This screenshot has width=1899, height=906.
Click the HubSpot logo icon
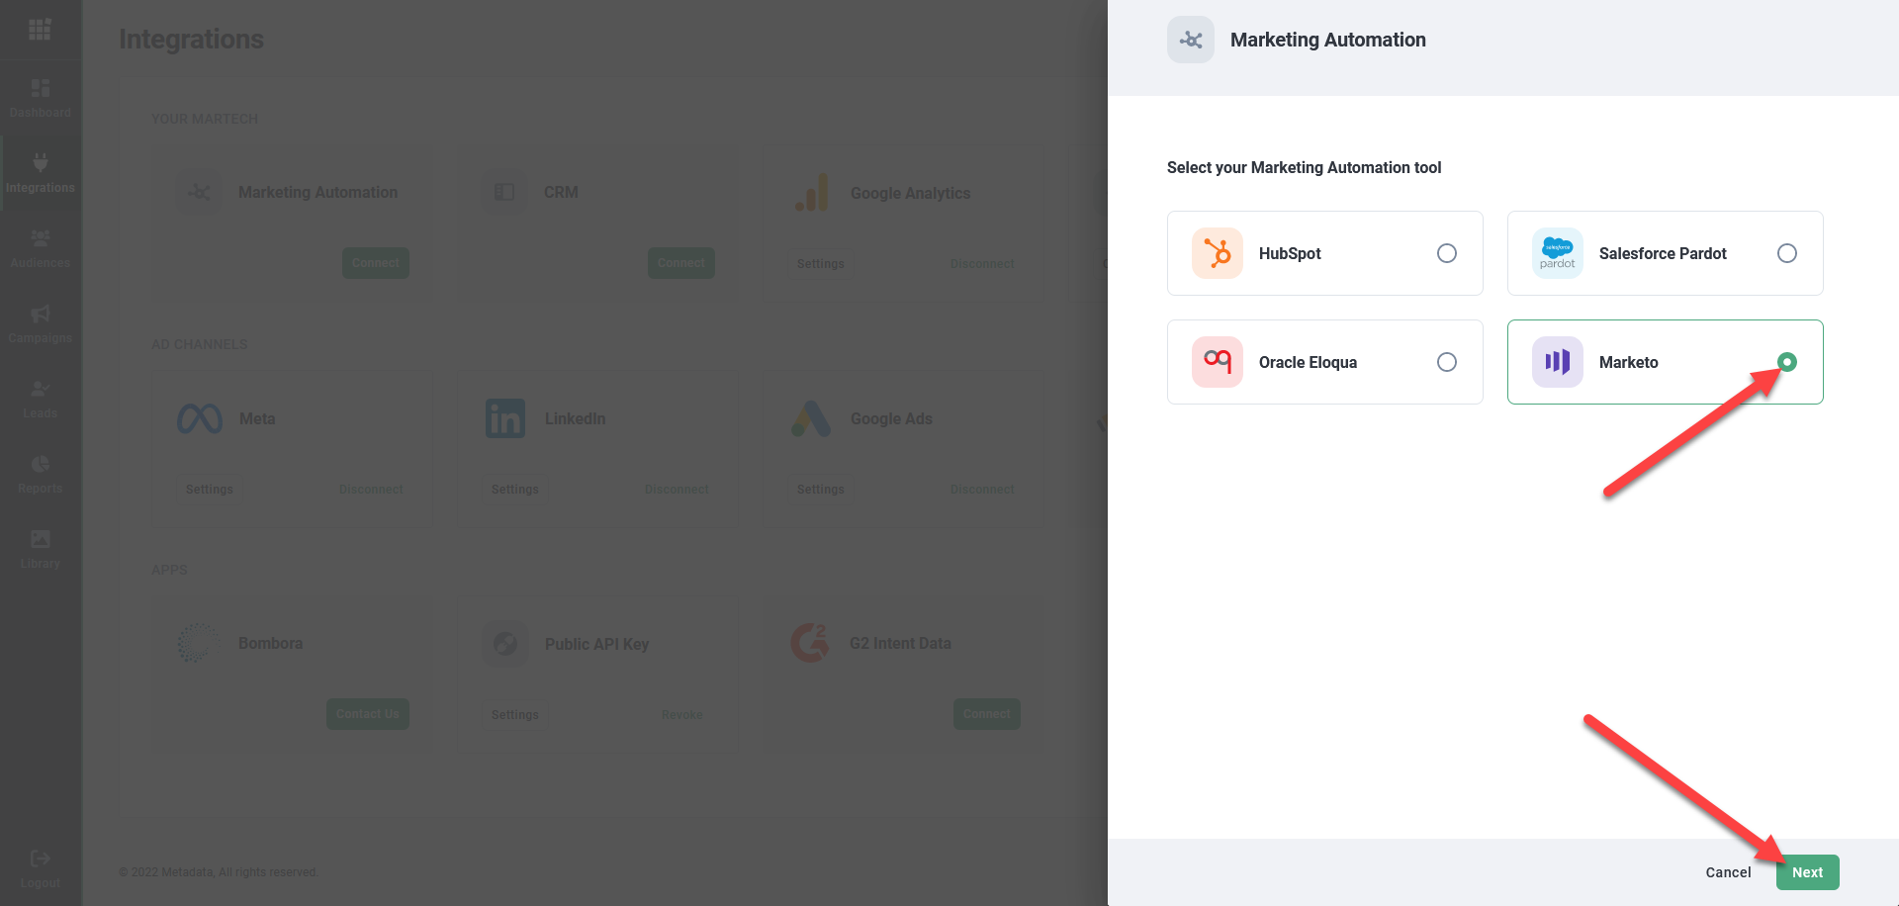pyautogui.click(x=1218, y=253)
